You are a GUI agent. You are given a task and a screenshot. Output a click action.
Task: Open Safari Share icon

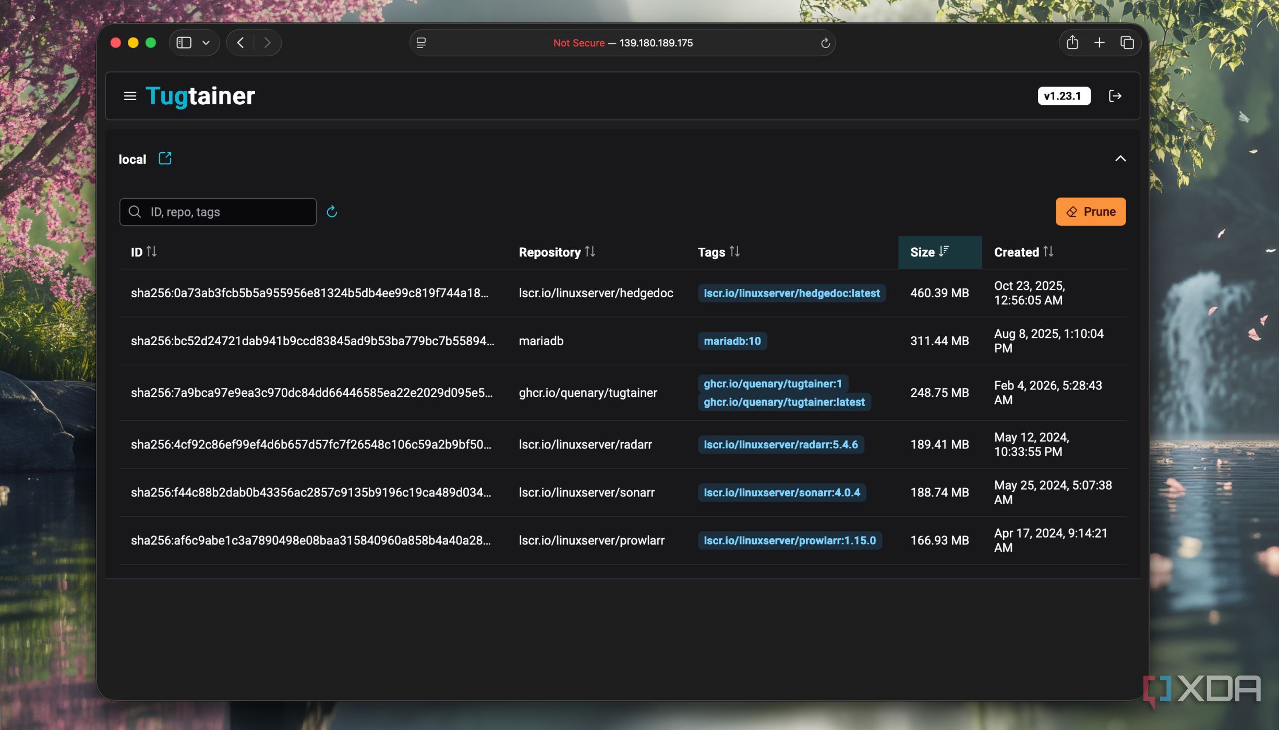click(1072, 43)
